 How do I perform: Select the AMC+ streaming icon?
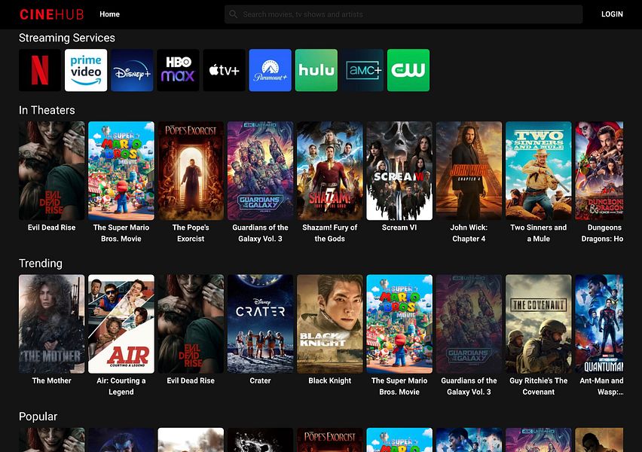(362, 70)
